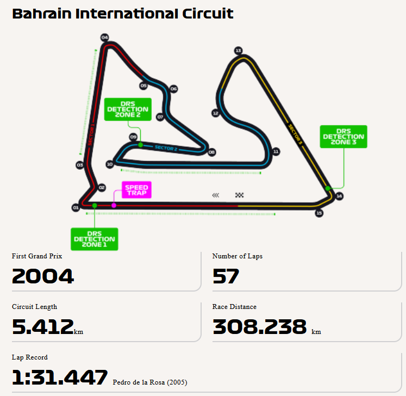
Task: Click the turn 08 marker
Action: click(211, 152)
